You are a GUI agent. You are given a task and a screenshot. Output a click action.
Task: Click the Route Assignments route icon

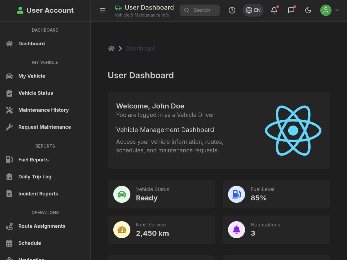9,226
